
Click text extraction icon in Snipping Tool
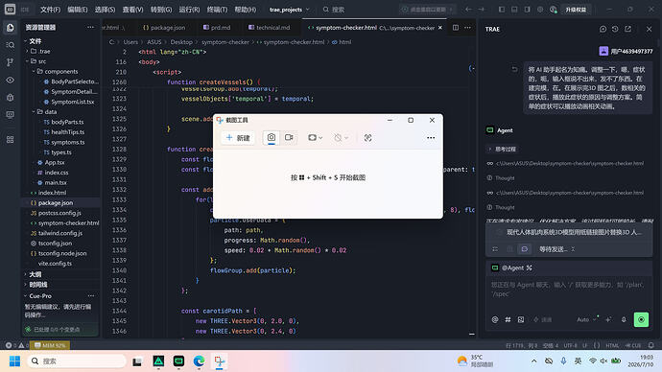[367, 138]
